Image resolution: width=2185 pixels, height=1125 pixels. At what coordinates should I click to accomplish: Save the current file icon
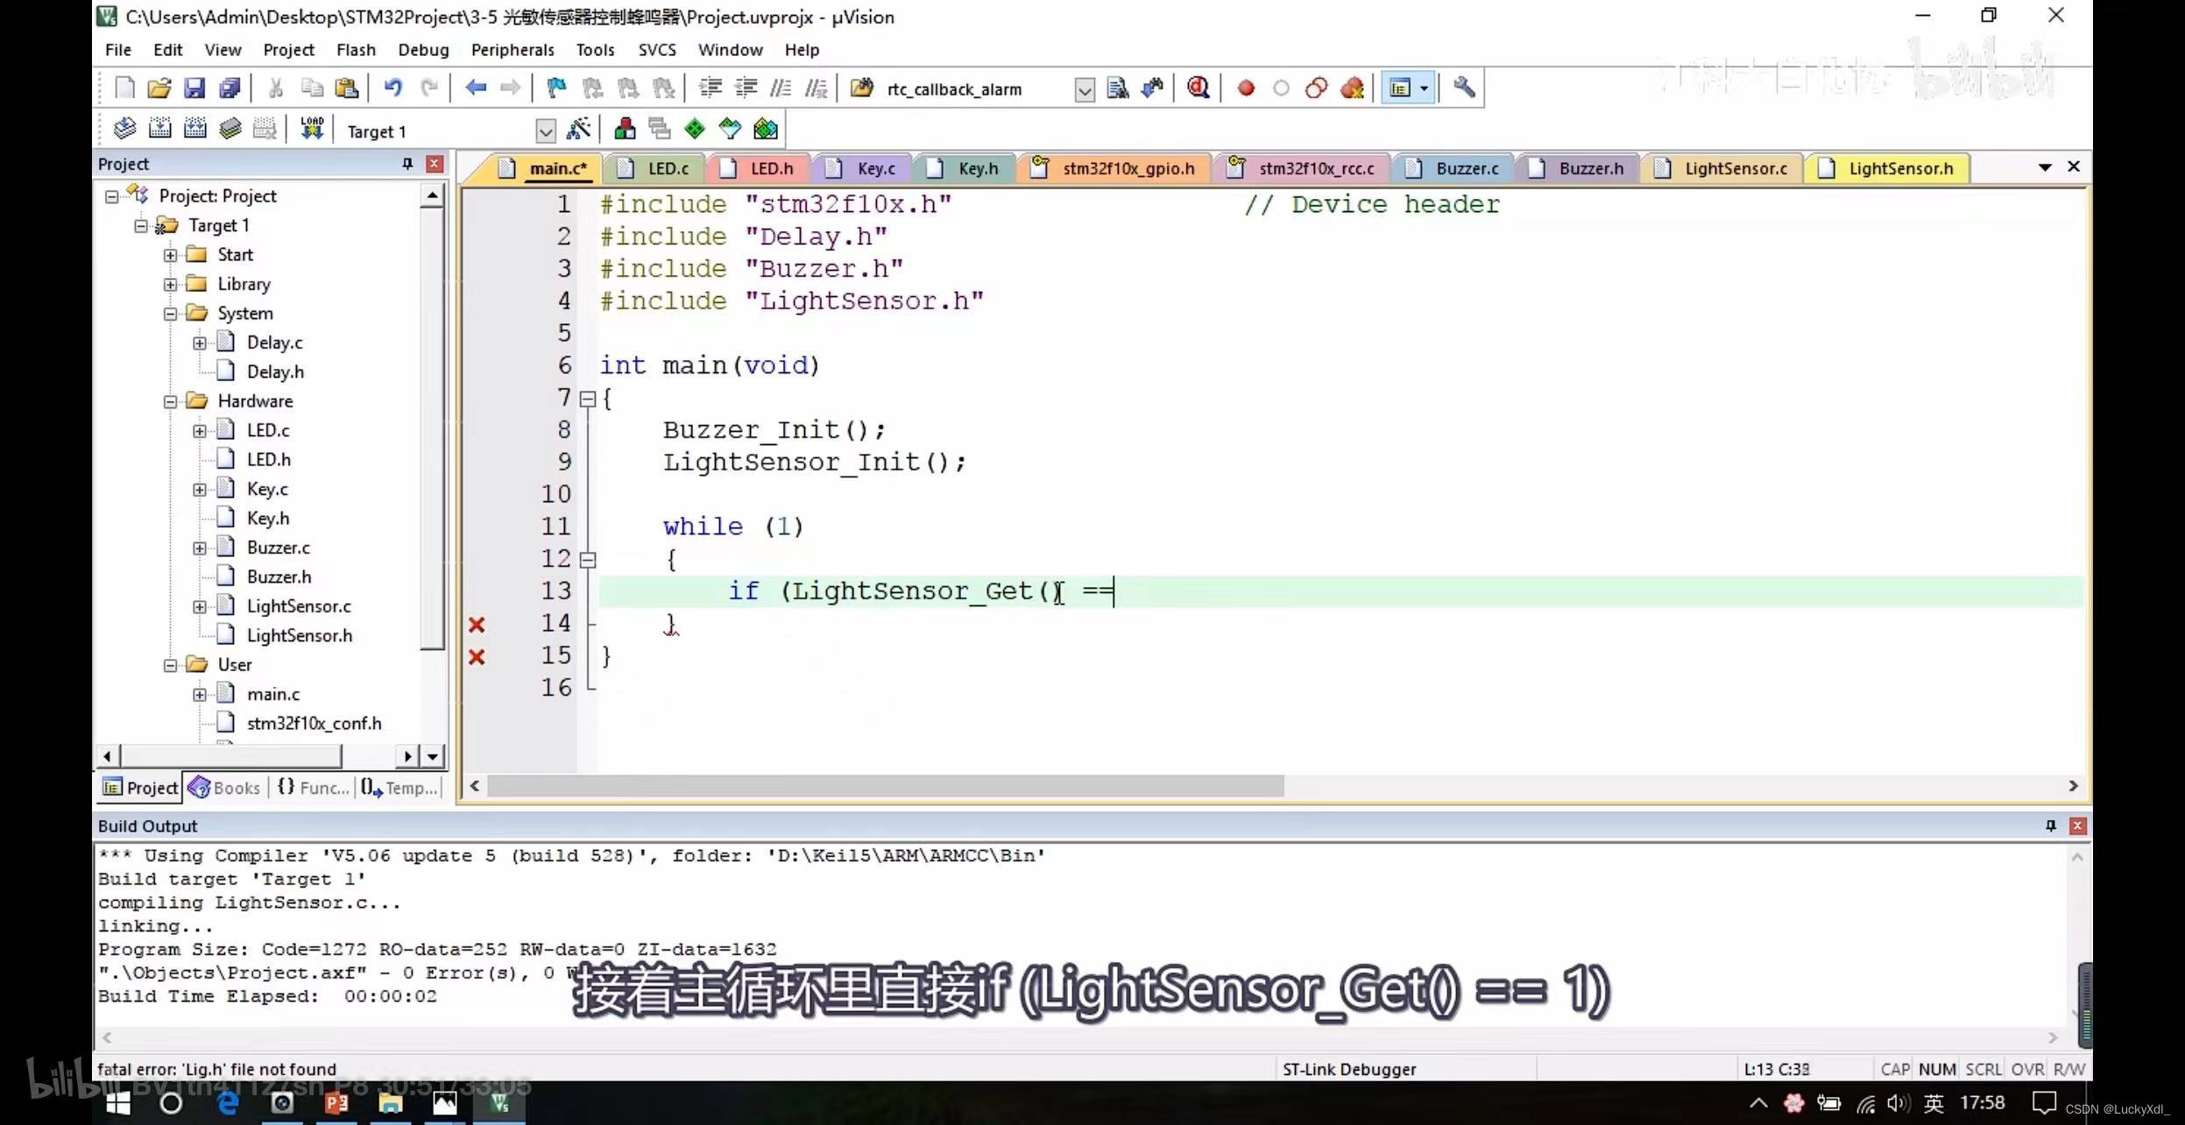coord(194,88)
